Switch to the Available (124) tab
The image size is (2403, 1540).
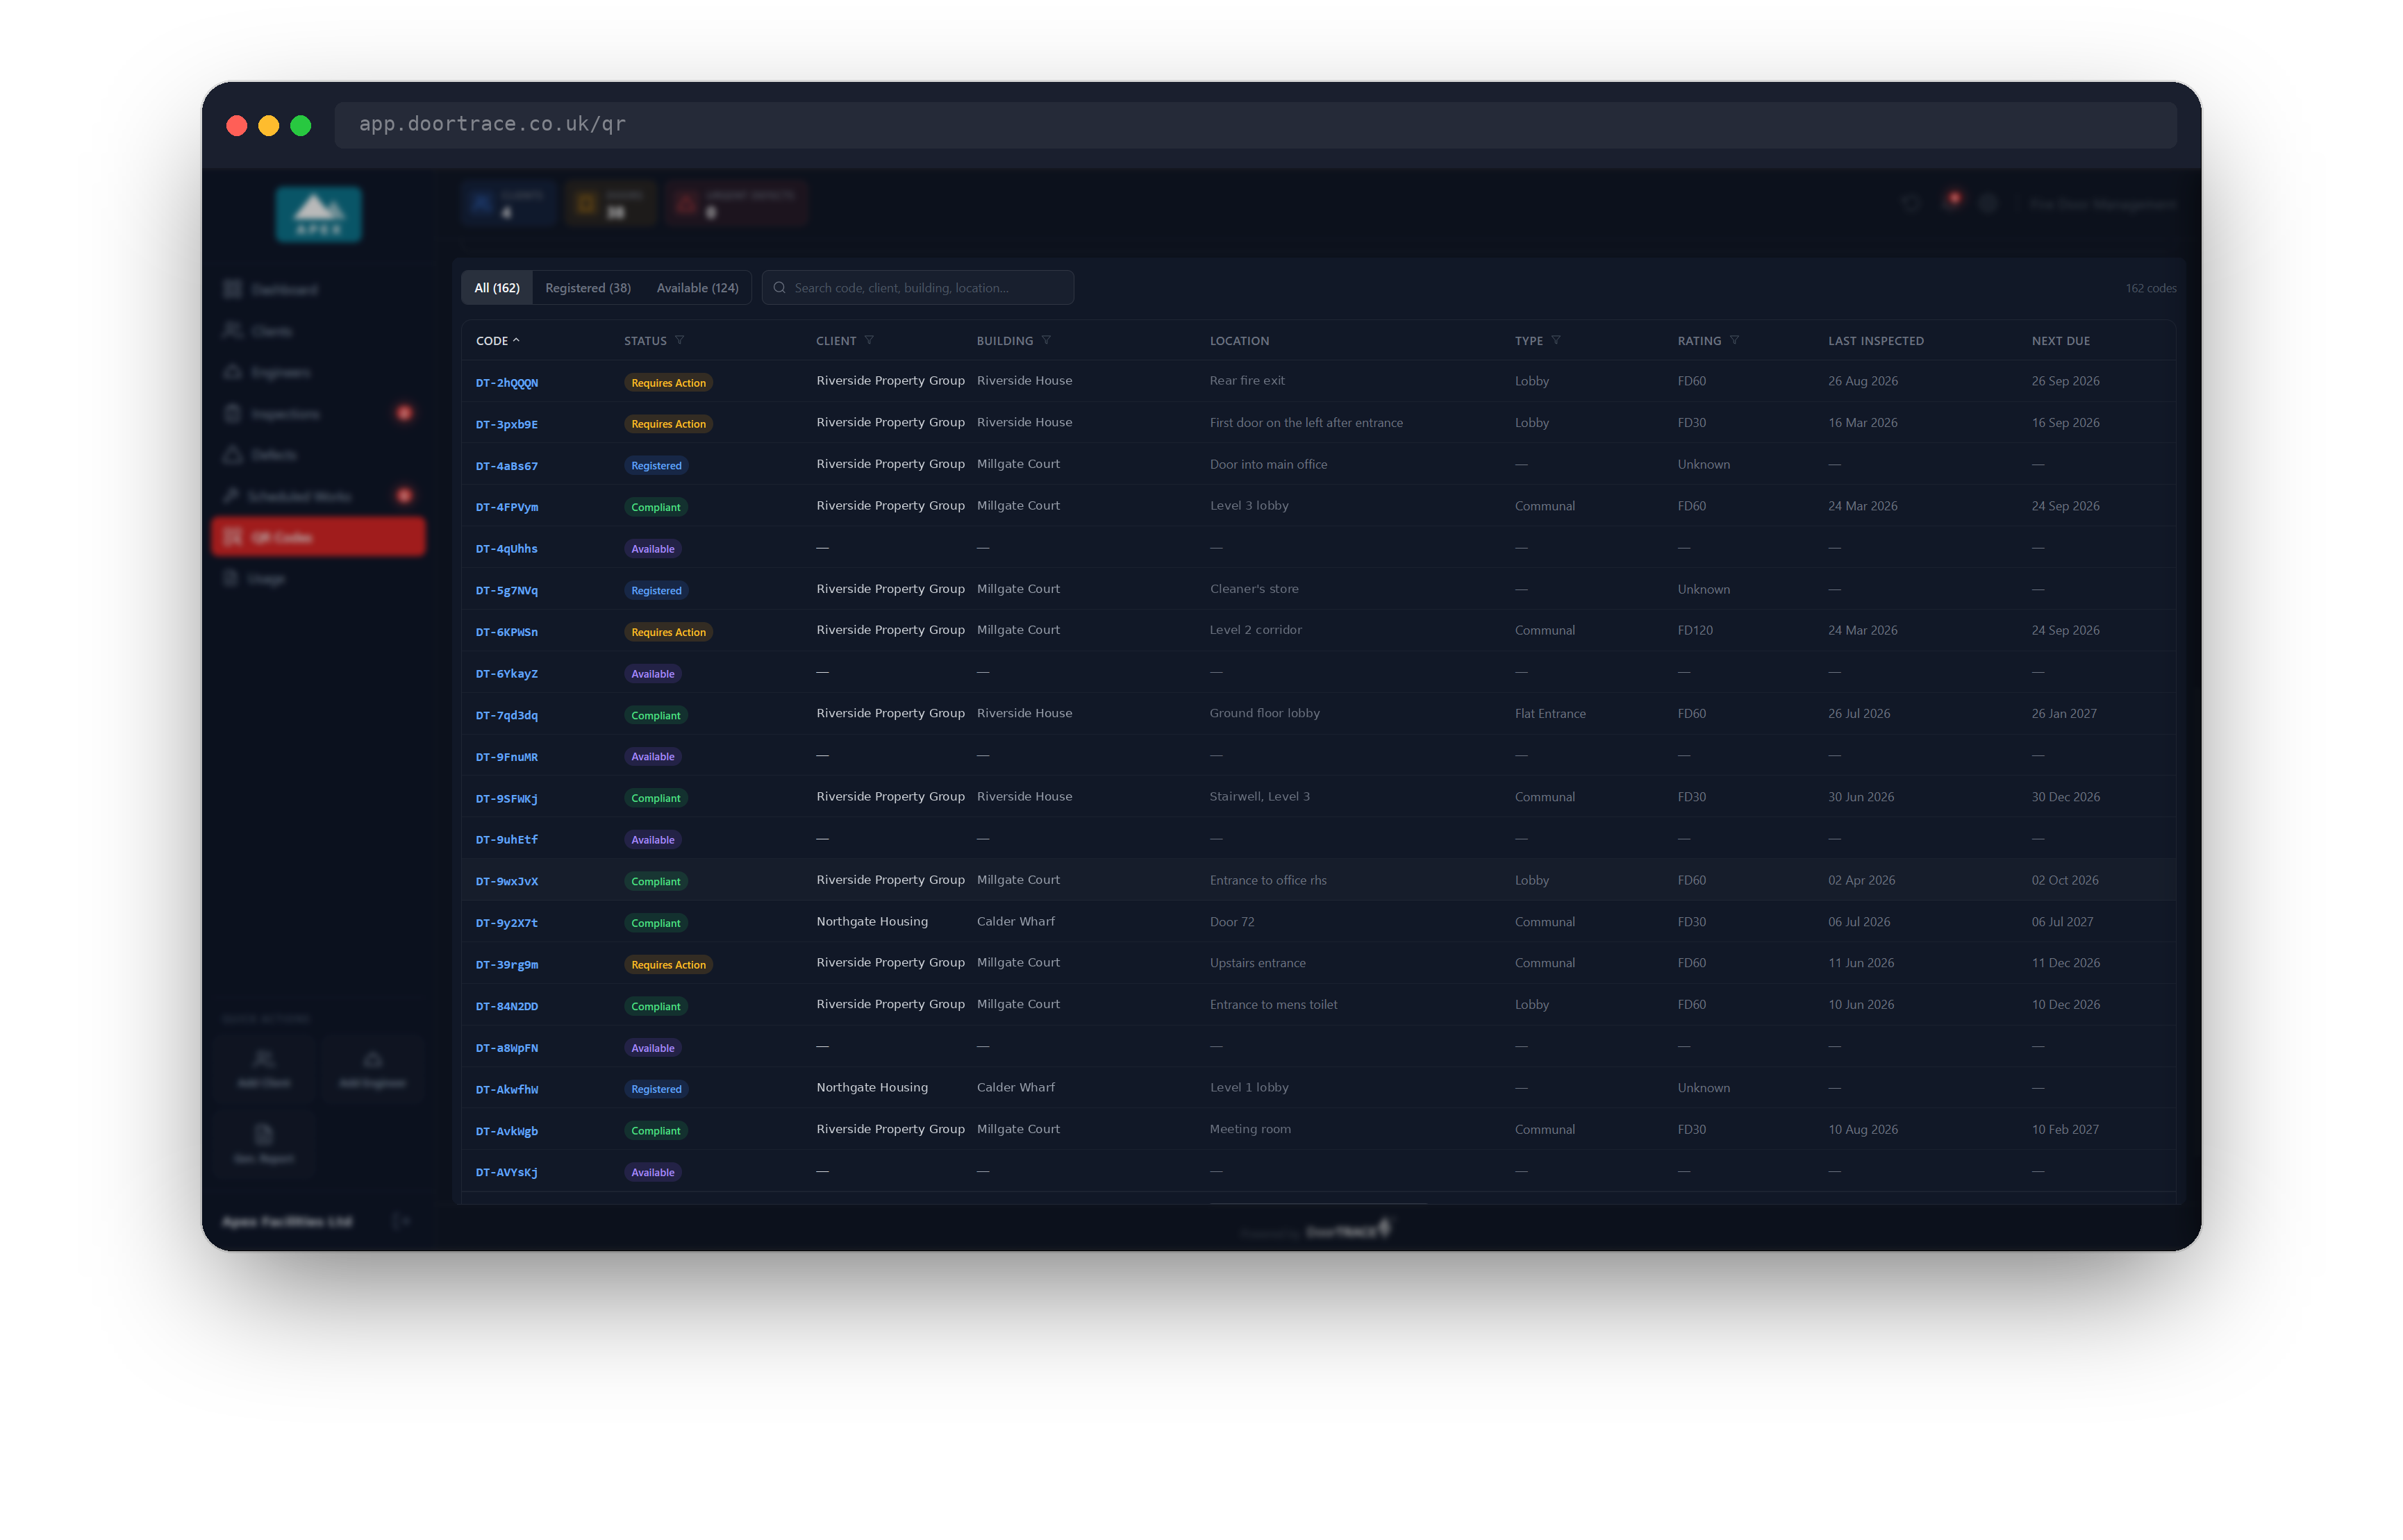pyautogui.click(x=697, y=288)
